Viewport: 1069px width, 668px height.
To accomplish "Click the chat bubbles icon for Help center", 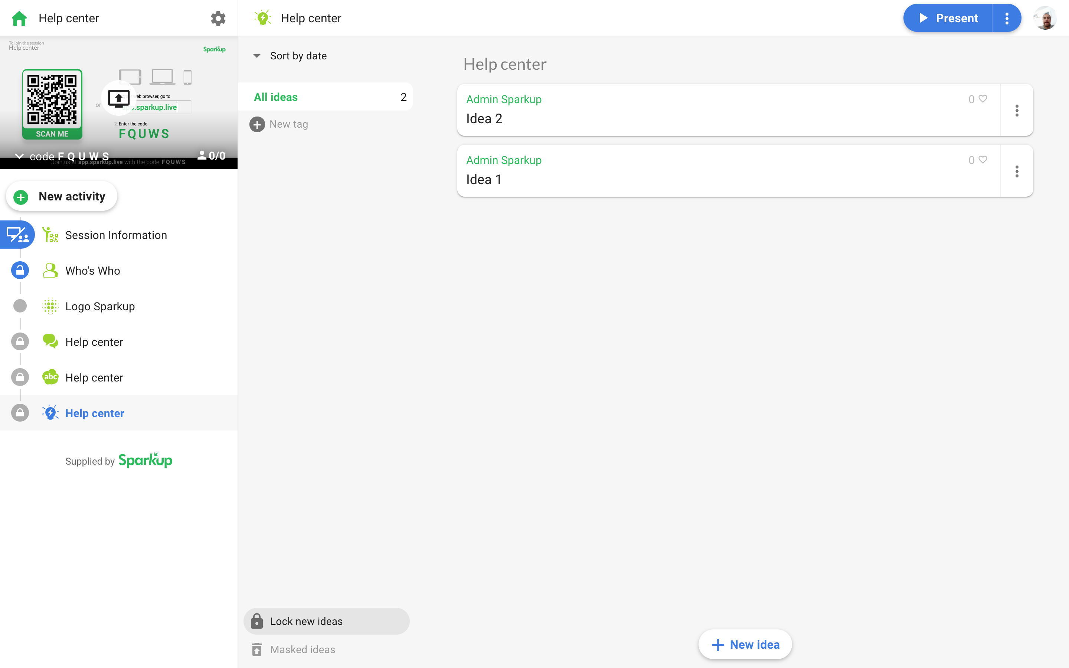I will click(x=50, y=341).
